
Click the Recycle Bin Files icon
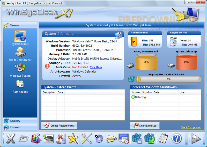point(173,42)
